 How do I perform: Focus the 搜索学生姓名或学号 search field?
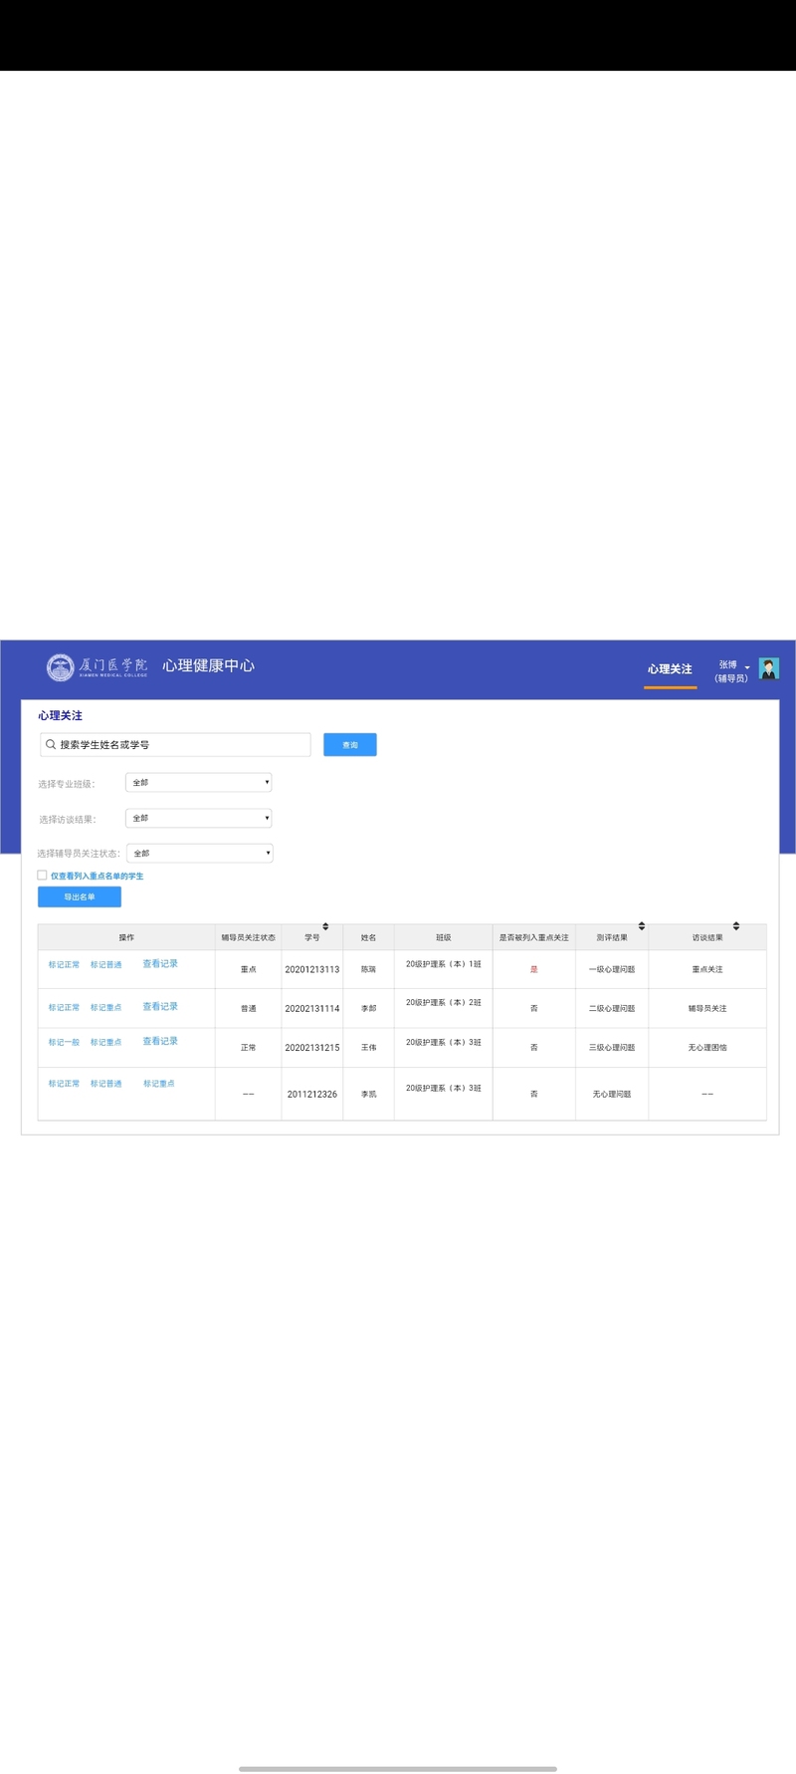[175, 744]
